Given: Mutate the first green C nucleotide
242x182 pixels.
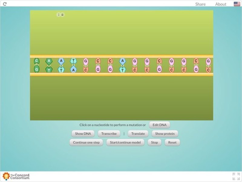Looking at the screenshot, I should coord(36,61).
